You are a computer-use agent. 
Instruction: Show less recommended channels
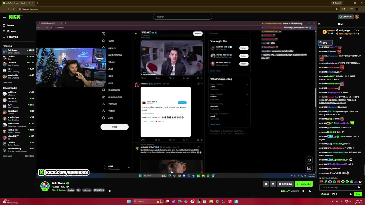click(x=29, y=156)
